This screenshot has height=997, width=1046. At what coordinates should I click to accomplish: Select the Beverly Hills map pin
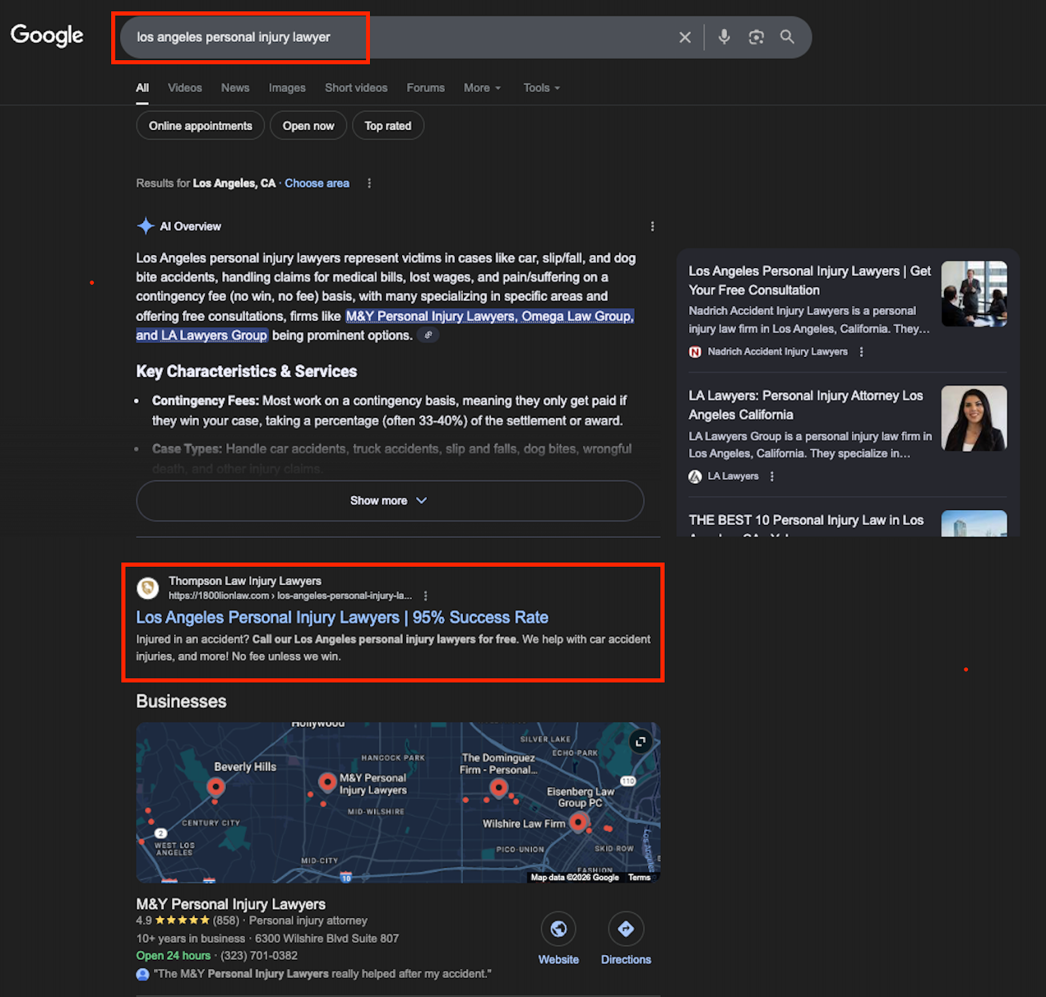click(216, 787)
